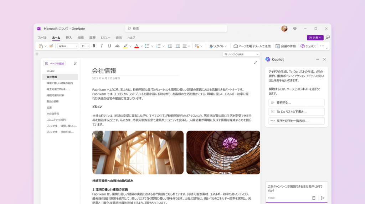Open the Copilot pane three-dots menu

[318, 59]
